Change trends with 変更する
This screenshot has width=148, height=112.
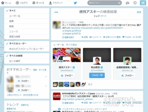tap(25, 105)
